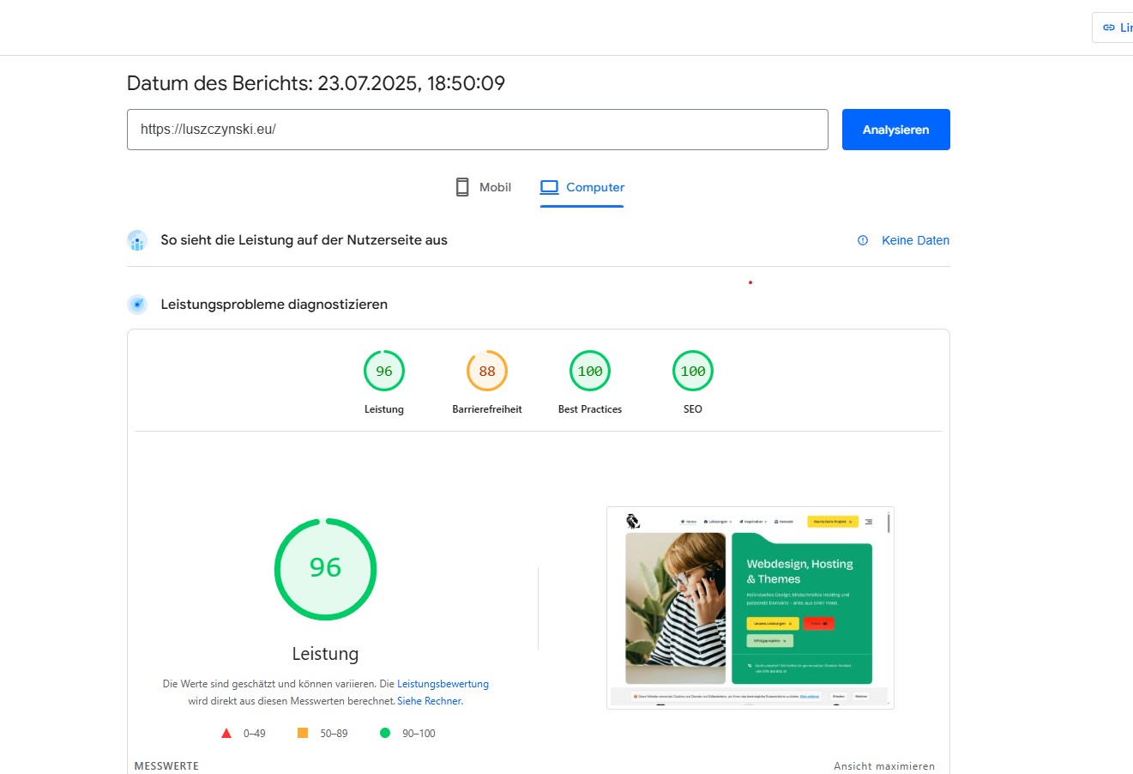The height and width of the screenshot is (774, 1133).
Task: Open the Keine Daten info link
Action: [915, 240]
